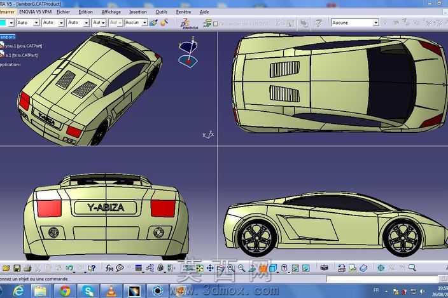Screen dimensions: 448x298
Task: Expand the view cube mode arrow
Action: coord(277,272)
